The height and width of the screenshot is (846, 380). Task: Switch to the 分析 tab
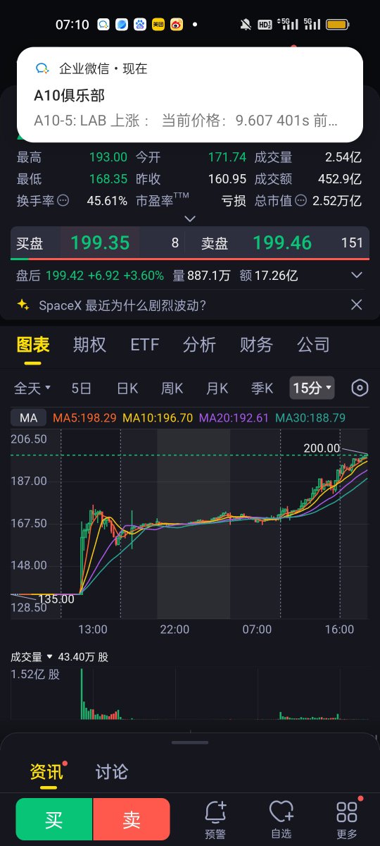[199, 345]
